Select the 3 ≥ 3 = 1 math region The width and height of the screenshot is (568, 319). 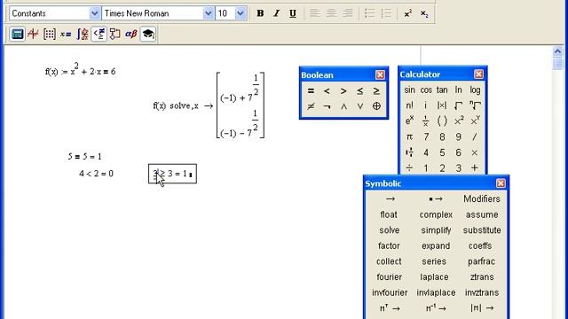[x=172, y=174]
